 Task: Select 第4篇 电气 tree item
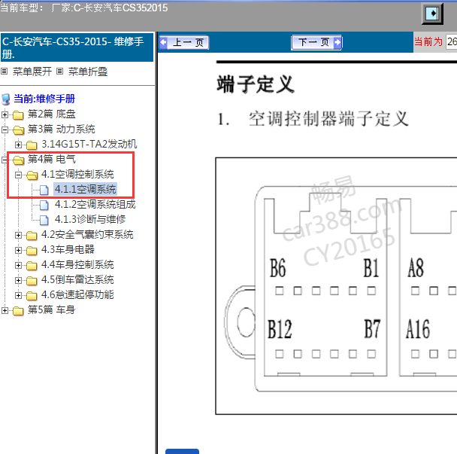click(52, 159)
